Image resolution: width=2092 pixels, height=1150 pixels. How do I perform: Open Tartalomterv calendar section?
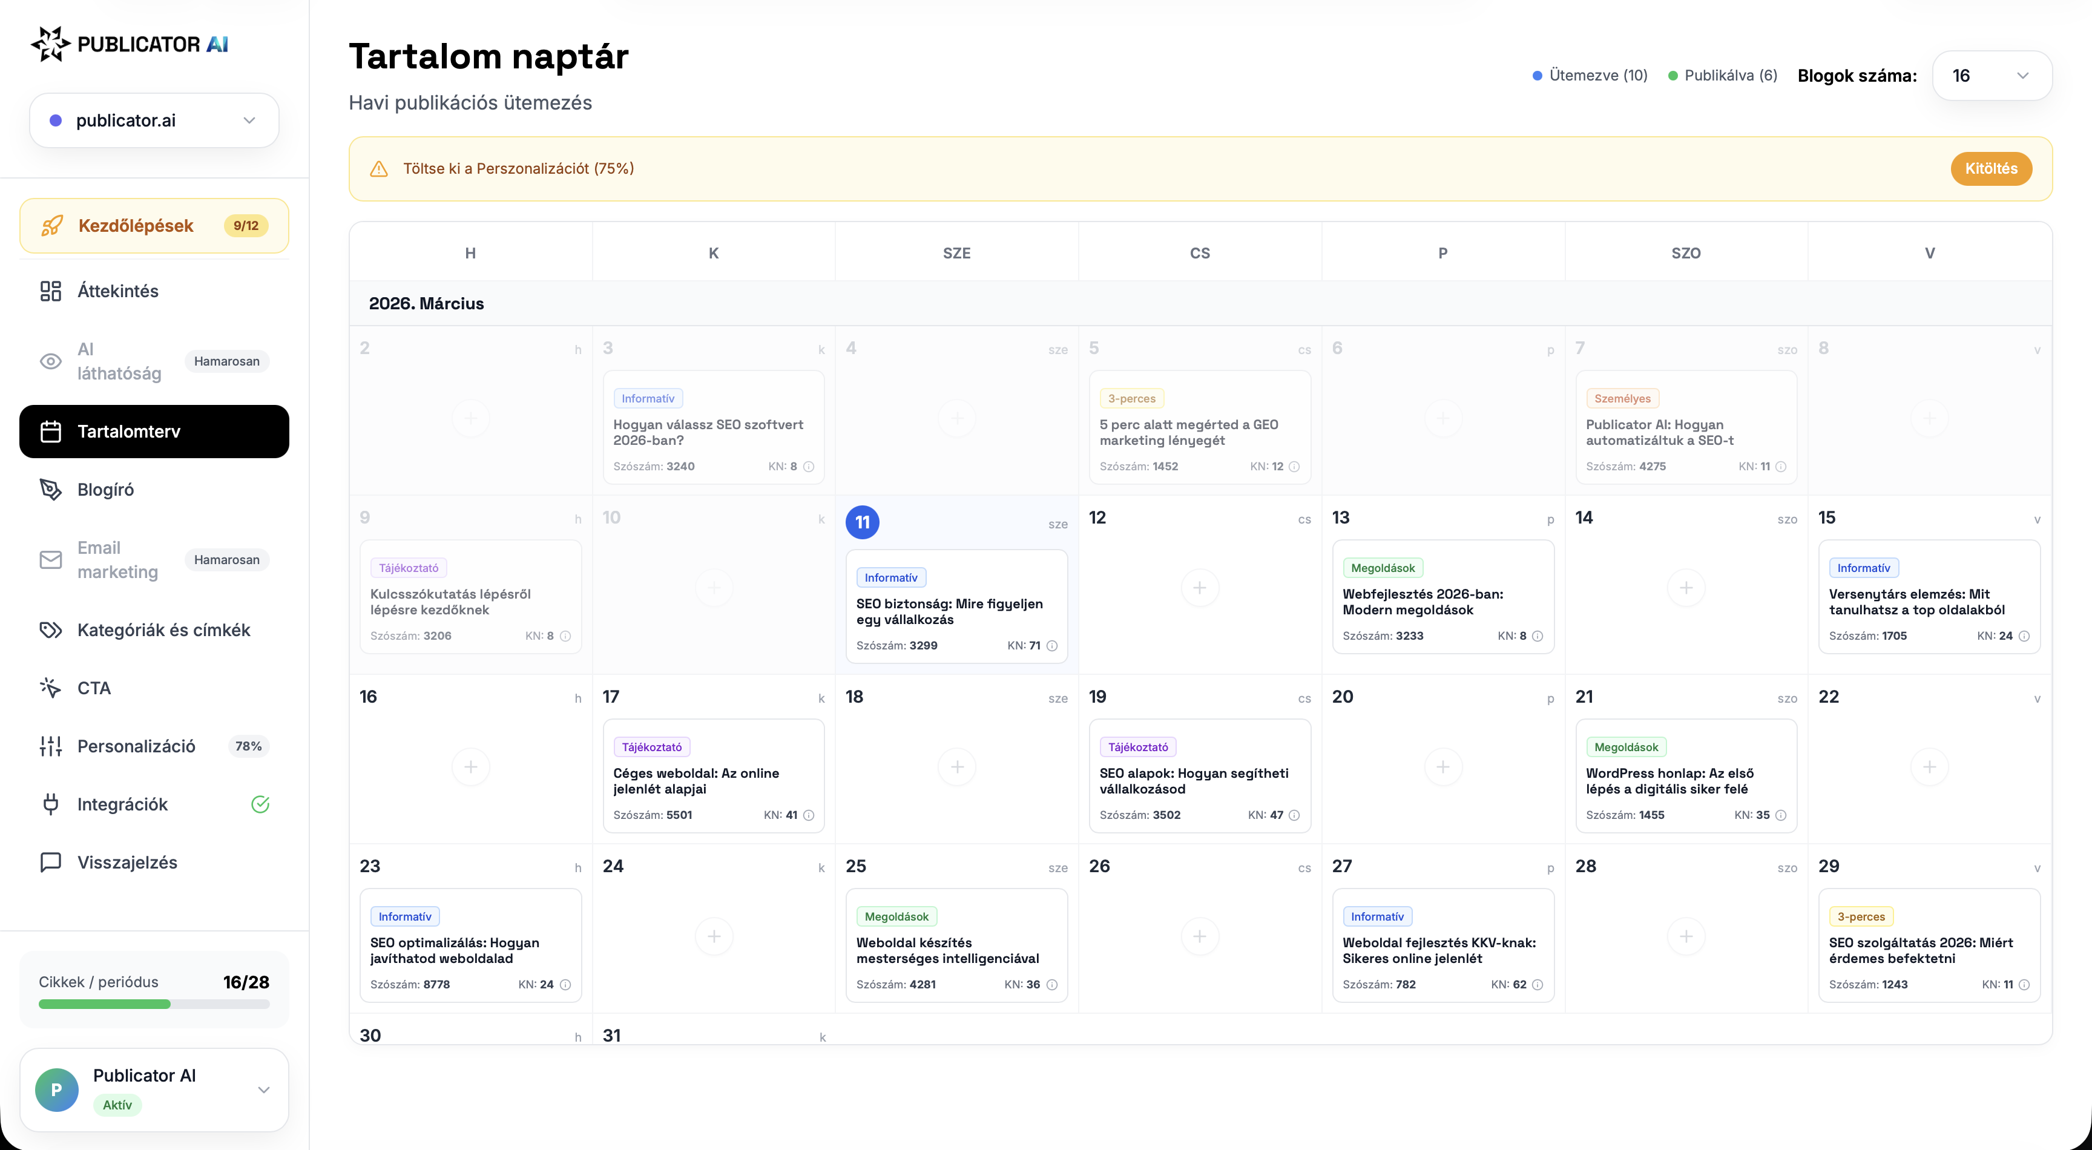[129, 431]
